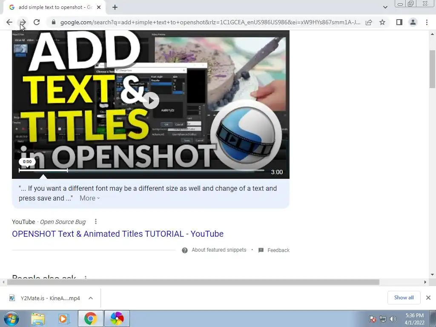Click the feedback flag icon
The width and height of the screenshot is (436, 327).
[x=261, y=250]
